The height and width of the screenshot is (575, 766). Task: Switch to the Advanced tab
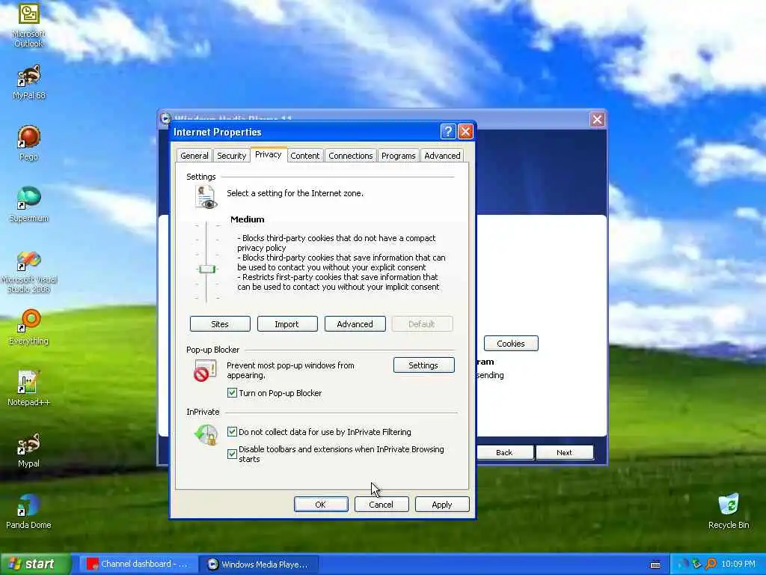pyautogui.click(x=442, y=156)
